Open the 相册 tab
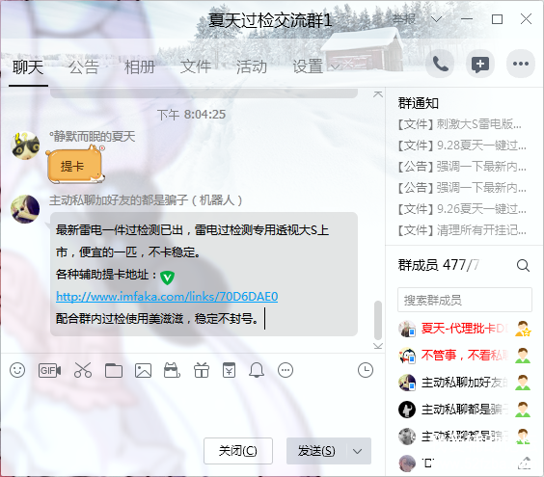The height and width of the screenshot is (477, 544). tap(140, 67)
